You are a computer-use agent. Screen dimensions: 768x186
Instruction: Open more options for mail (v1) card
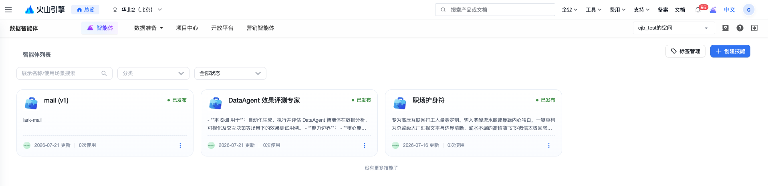[180, 145]
